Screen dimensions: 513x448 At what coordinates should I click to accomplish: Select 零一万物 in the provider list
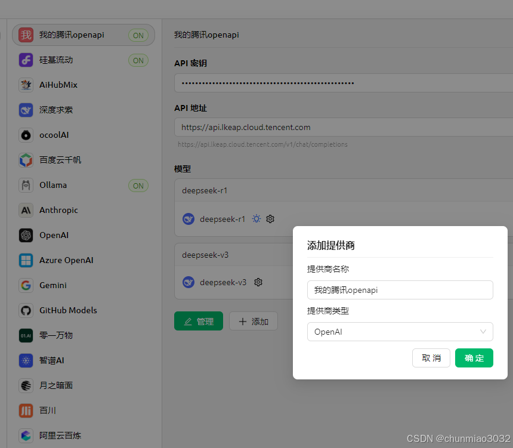(84, 335)
